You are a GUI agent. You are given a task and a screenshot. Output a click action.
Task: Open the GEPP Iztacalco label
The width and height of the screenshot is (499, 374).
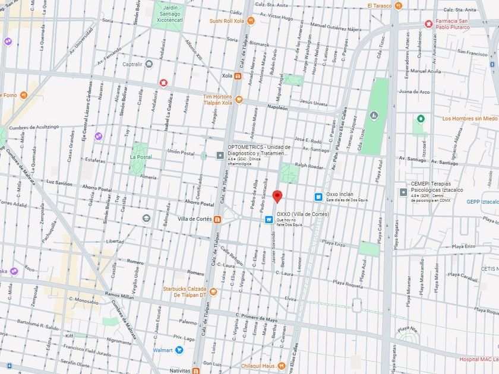pyautogui.click(x=482, y=202)
